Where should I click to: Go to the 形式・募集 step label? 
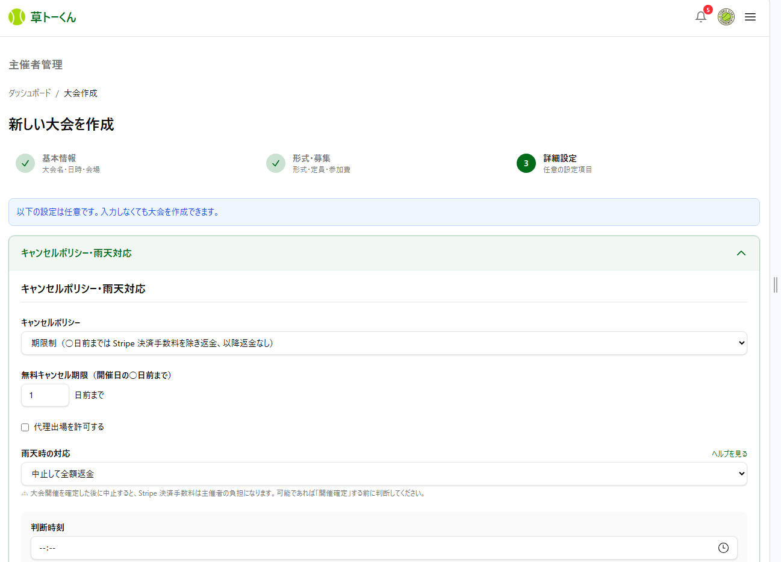(311, 158)
